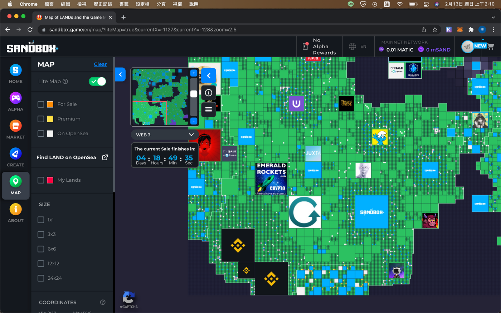
Task: Open COORDINATES help question icon
Action: [x=103, y=302]
